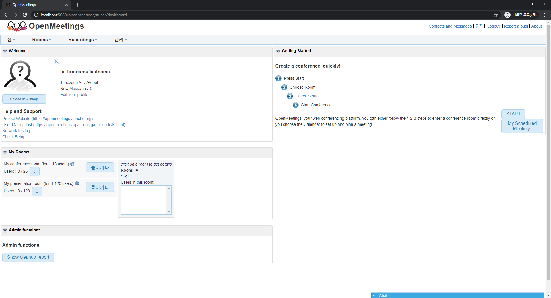Open the 관리 administration menu
The width and height of the screenshot is (551, 298).
(x=121, y=40)
